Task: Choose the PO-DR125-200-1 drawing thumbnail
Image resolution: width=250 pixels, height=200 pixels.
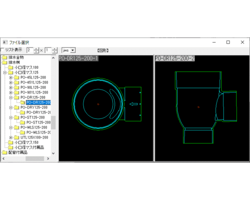Action: coord(106,108)
